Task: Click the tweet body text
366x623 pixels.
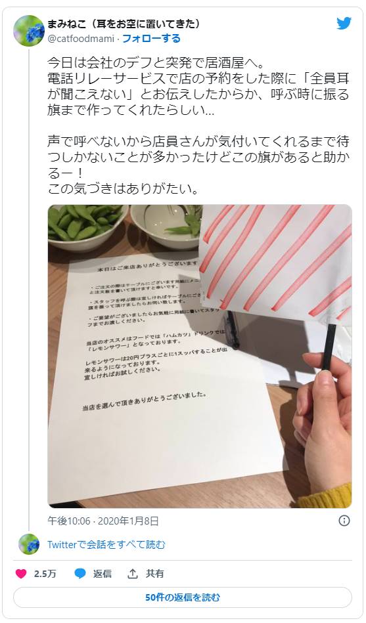Action: (198, 125)
